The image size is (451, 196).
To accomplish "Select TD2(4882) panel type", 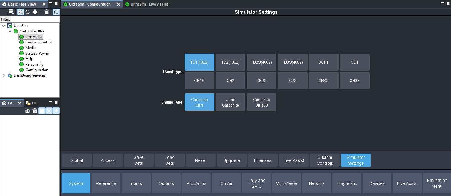I will point(230,62).
